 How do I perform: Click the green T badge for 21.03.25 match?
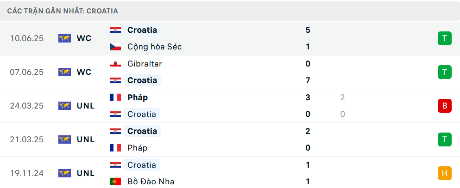coord(444,139)
